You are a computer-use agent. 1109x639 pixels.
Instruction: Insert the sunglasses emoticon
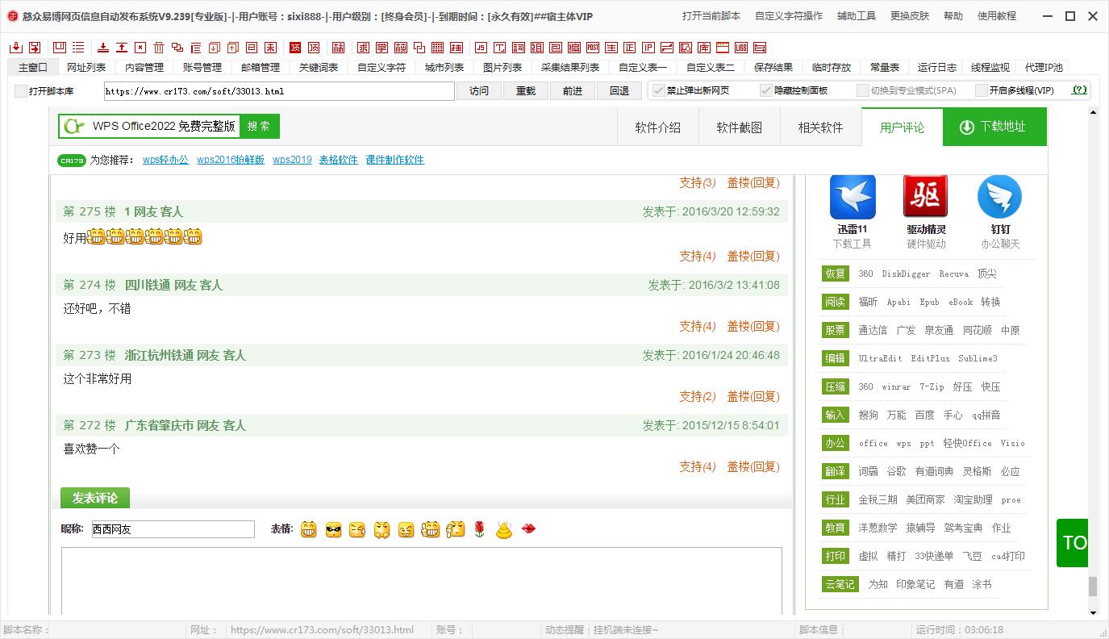point(333,529)
